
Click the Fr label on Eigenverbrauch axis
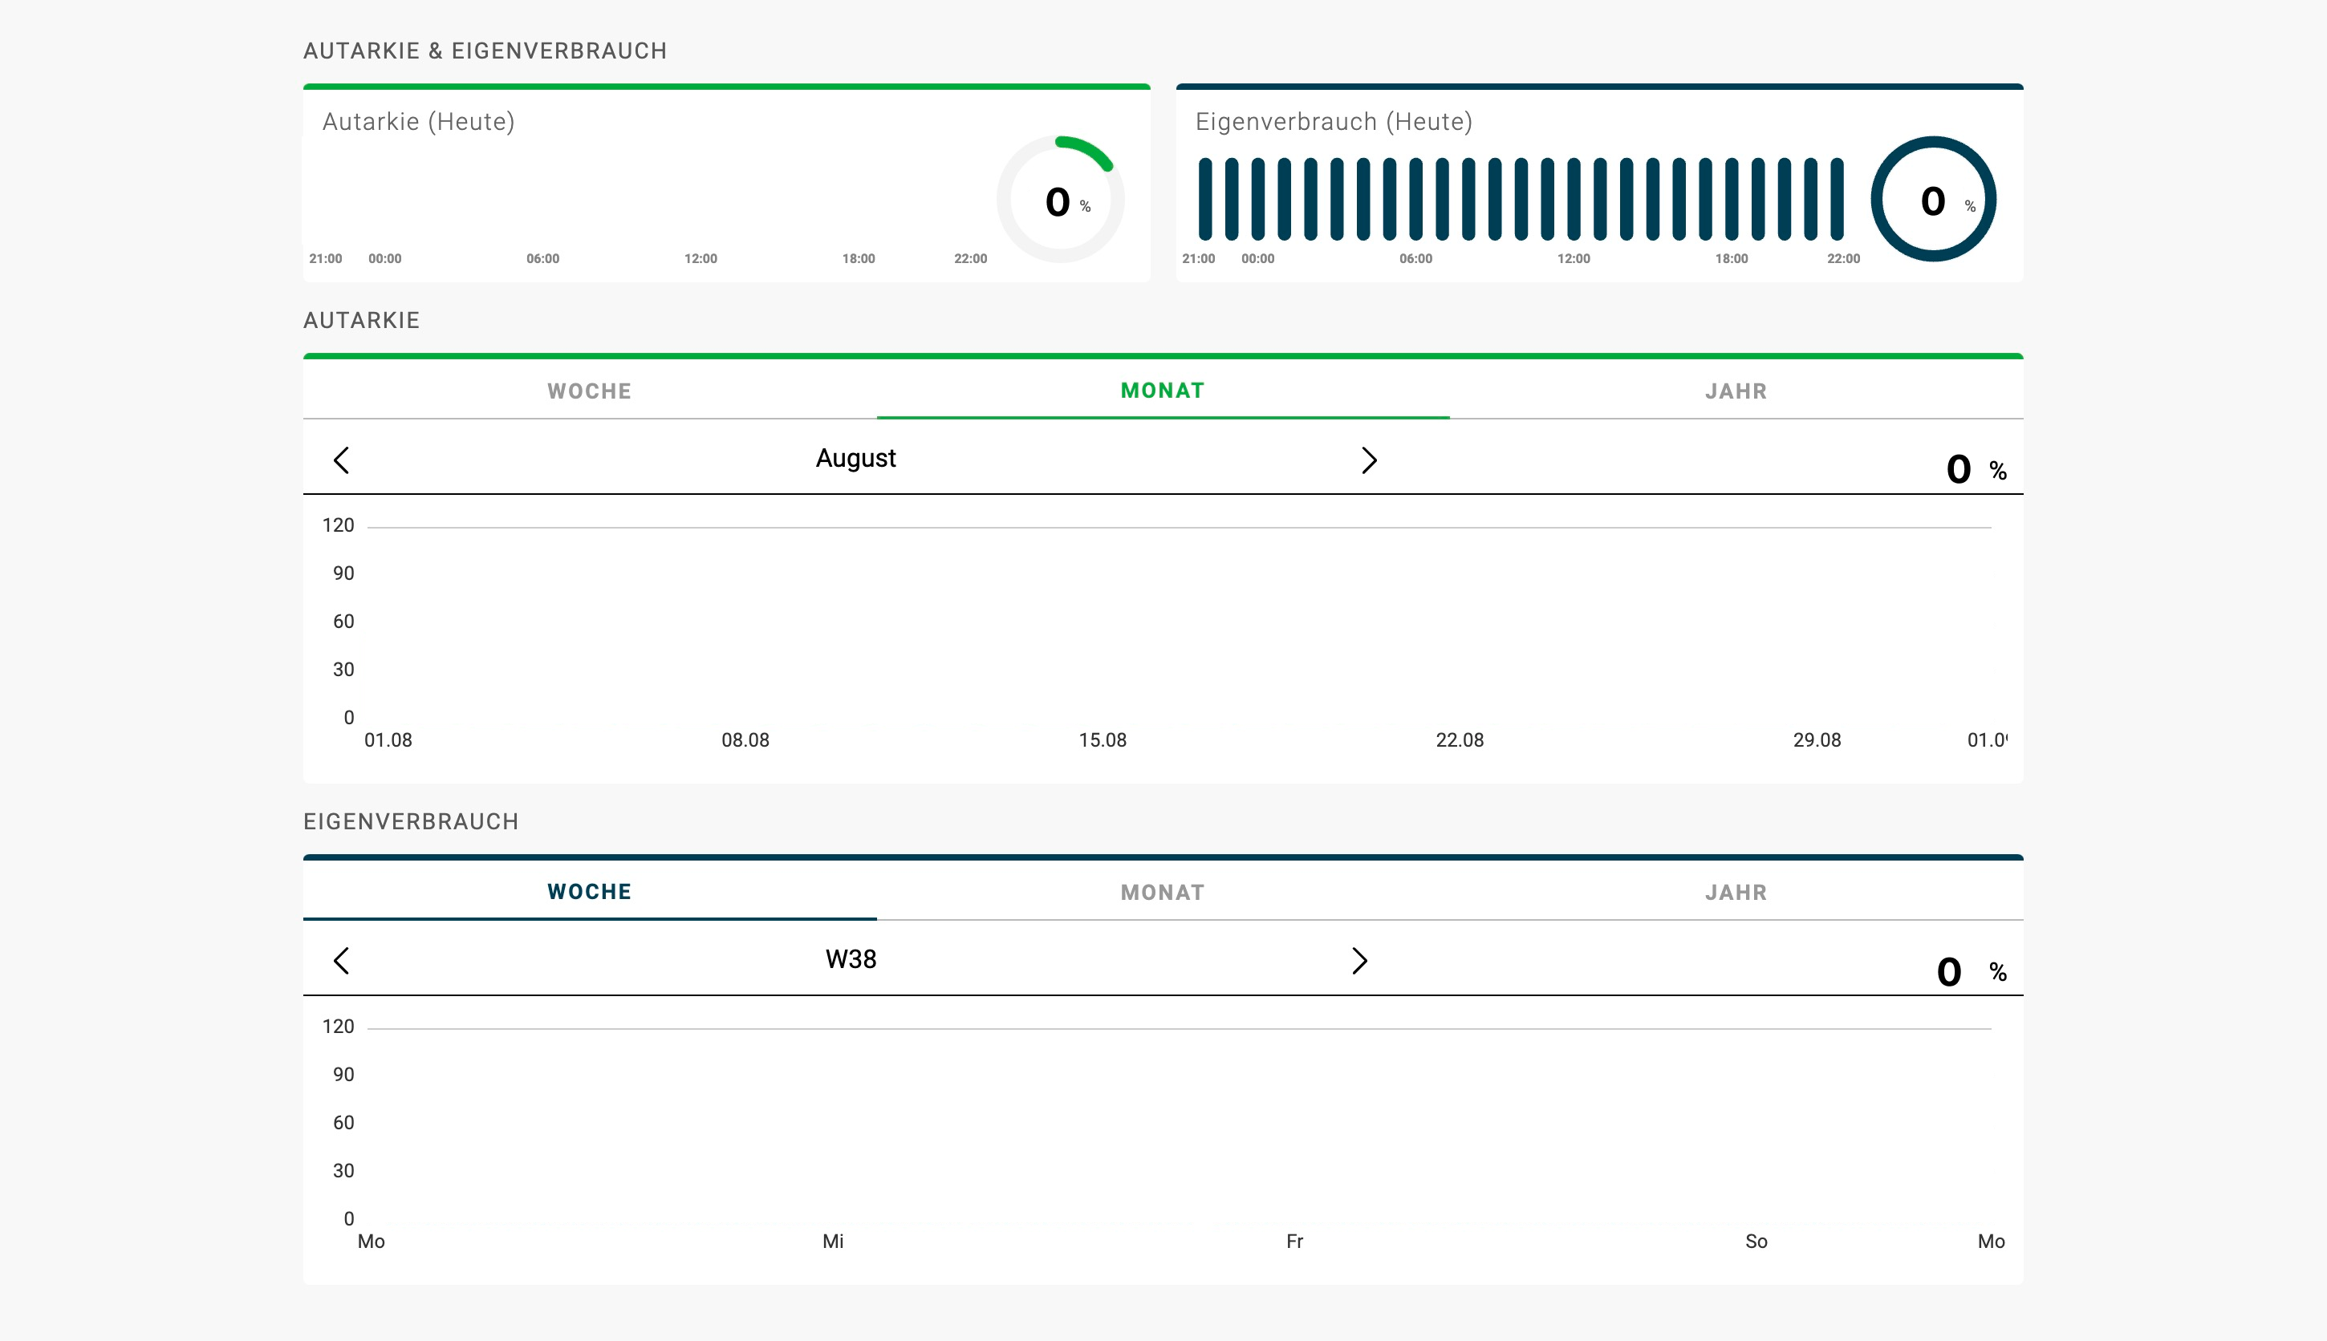point(1294,1241)
